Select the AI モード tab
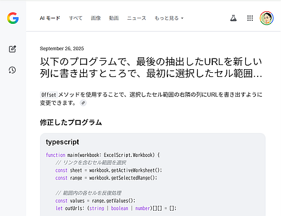This screenshot has width=281, height=216. pos(50,18)
